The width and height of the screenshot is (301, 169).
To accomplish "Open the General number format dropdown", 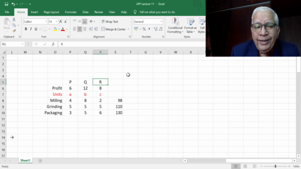I will click(x=161, y=22).
